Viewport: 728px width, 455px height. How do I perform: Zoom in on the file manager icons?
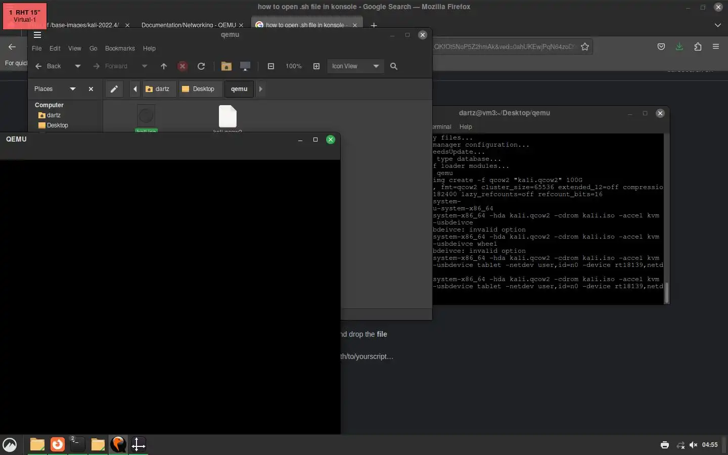(316, 66)
